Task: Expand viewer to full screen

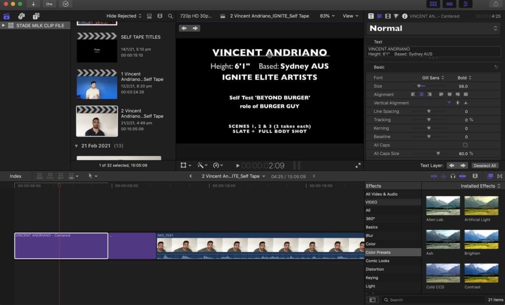Action: (x=358, y=166)
